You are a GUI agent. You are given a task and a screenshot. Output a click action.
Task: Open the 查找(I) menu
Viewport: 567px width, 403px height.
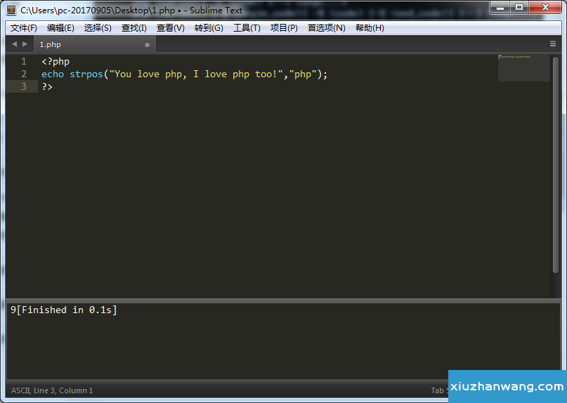click(x=133, y=28)
